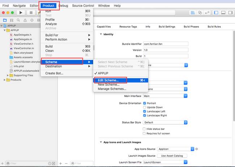The image size is (235, 167).
Task: Toggle the Debug area panel icon
Action: click(223, 13)
